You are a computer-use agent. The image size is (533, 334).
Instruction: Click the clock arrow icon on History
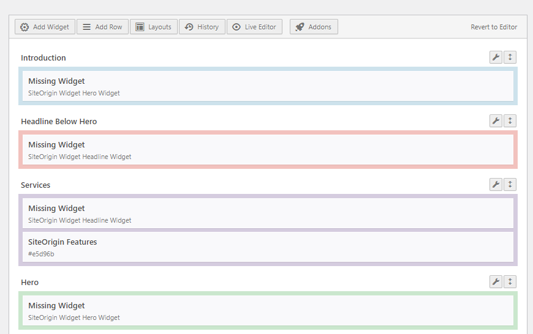(189, 27)
